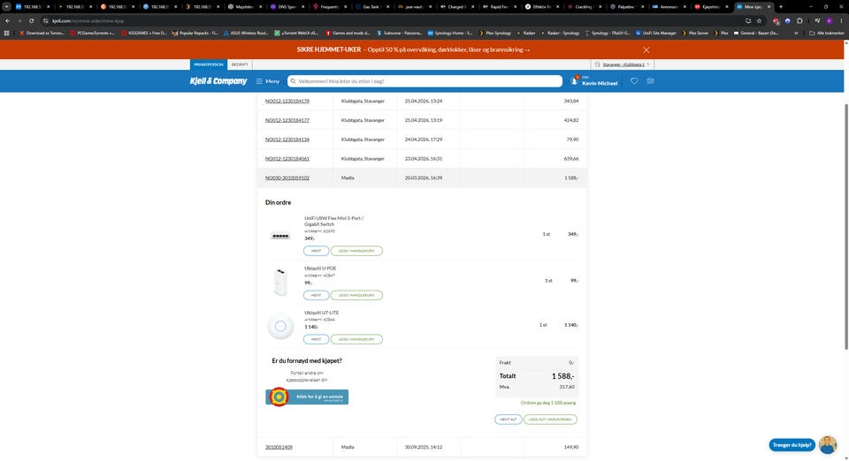Image resolution: width=849 pixels, height=461 pixels.
Task: Open the Plex Server bookmark
Action: pos(695,33)
